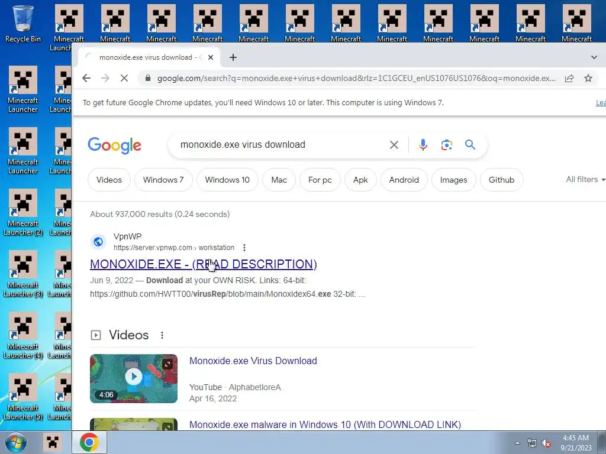
Task: Select Minecraft Launcher (3) desktop shortcut
Action: point(23,274)
